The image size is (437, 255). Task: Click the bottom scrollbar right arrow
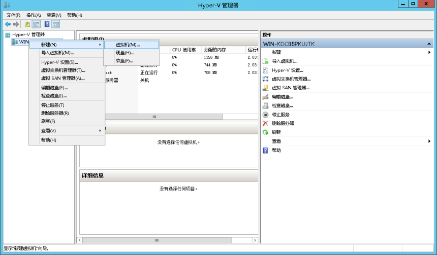click(x=255, y=240)
